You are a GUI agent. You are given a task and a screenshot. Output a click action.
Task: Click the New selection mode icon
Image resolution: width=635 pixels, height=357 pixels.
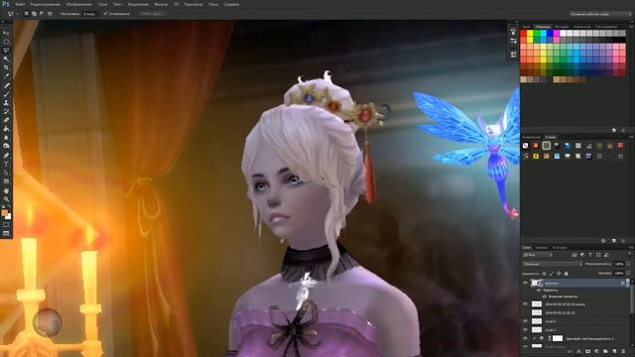tap(27, 13)
